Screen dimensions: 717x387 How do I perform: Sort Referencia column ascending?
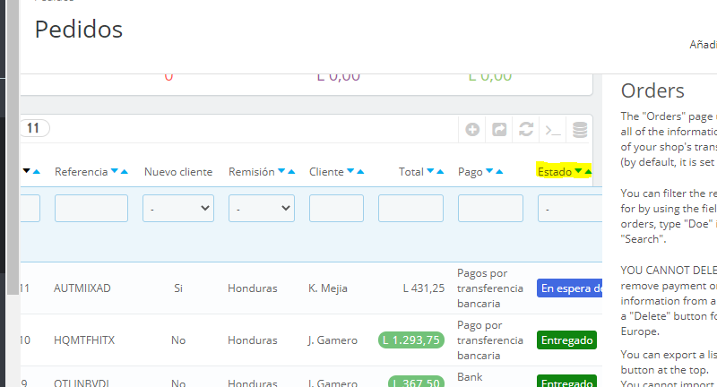124,172
